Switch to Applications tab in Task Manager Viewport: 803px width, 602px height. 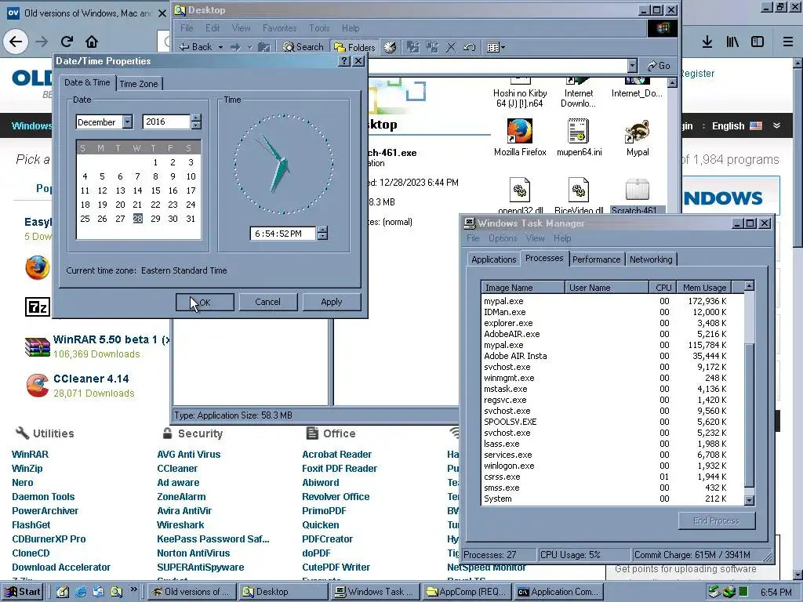[x=494, y=259]
